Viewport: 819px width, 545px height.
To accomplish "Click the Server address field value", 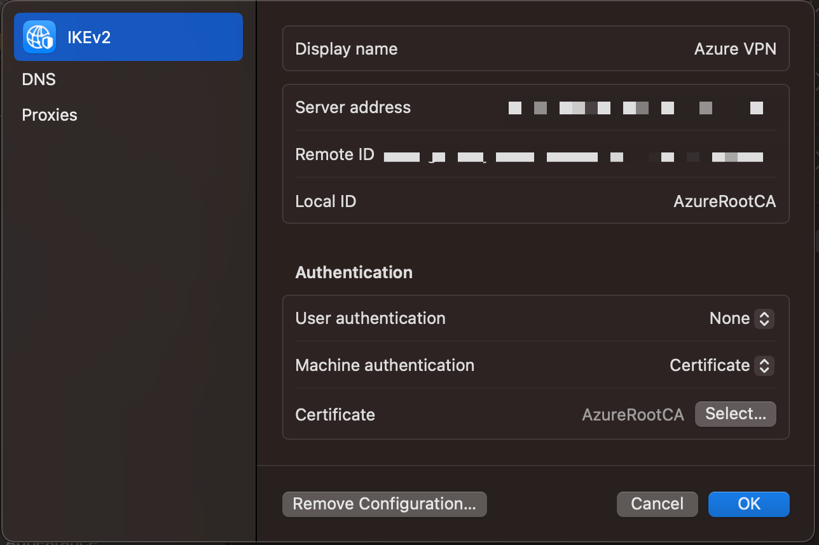I will [x=636, y=108].
